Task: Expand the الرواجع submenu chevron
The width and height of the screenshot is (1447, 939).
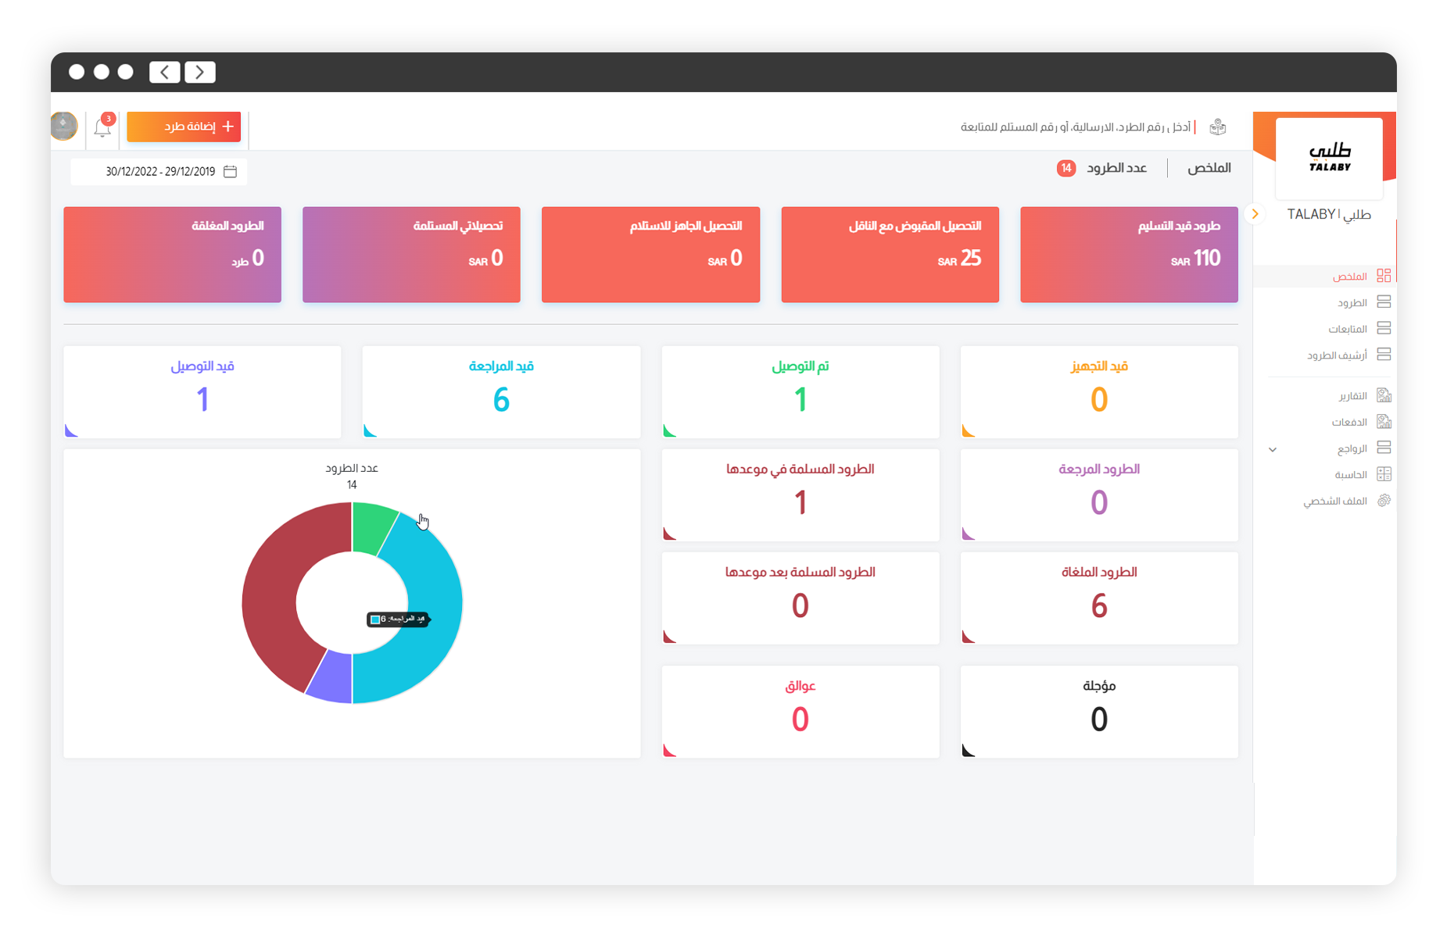Action: [x=1273, y=449]
